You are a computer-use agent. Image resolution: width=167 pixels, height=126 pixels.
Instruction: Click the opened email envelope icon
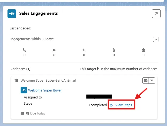(x=143, y=50)
